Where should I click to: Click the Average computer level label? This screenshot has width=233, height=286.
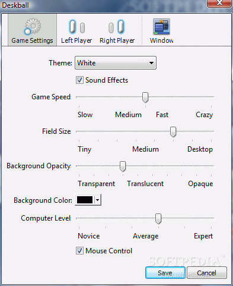pyautogui.click(x=146, y=236)
